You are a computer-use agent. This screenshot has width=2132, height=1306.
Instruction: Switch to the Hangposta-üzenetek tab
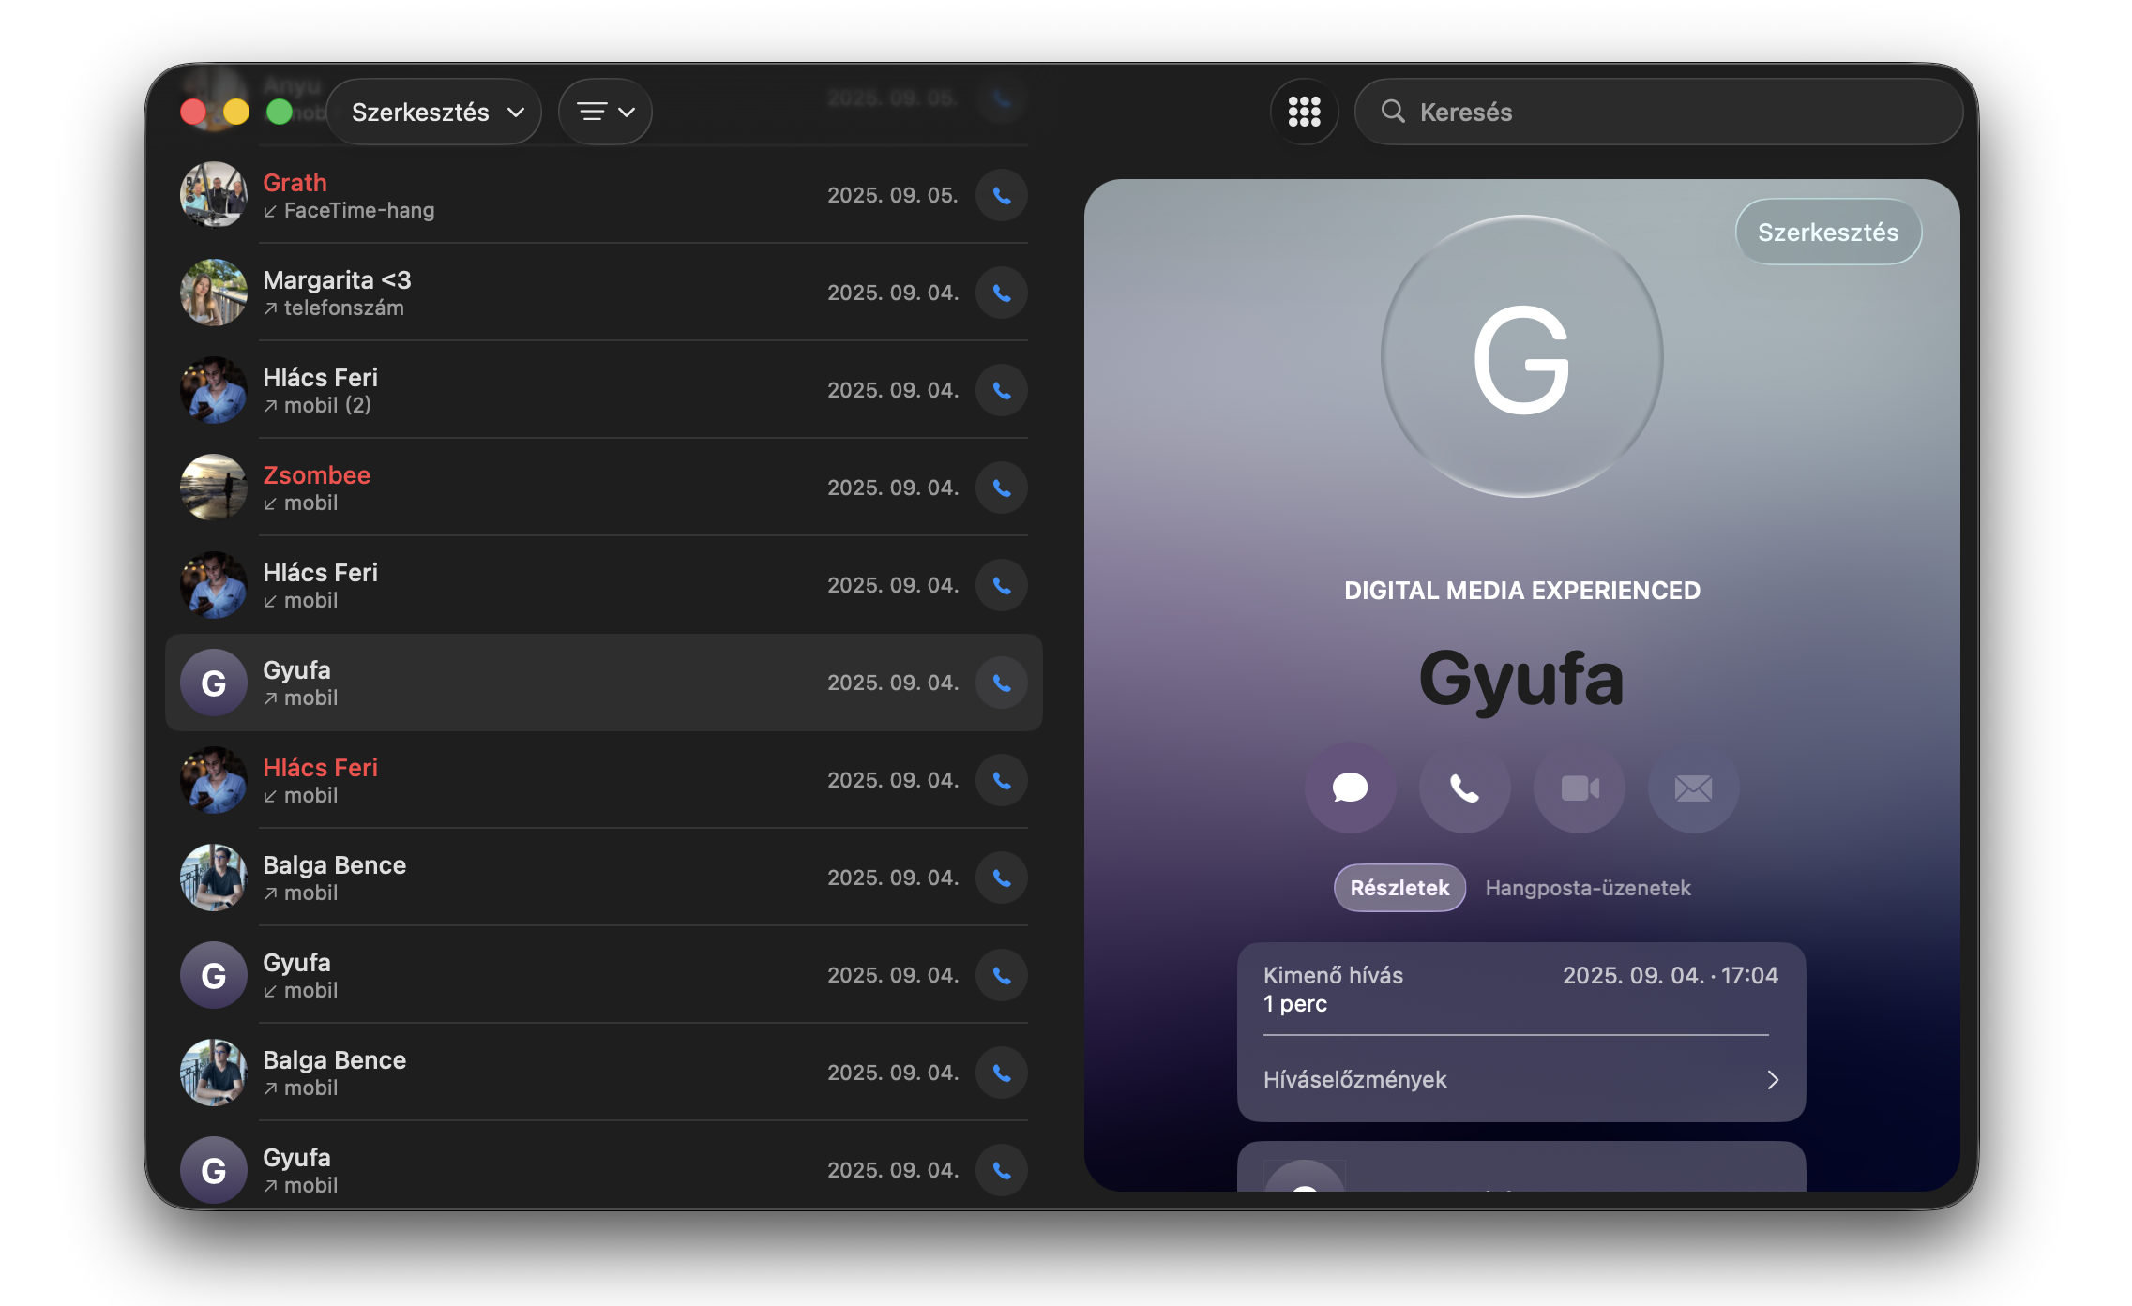coord(1587,888)
